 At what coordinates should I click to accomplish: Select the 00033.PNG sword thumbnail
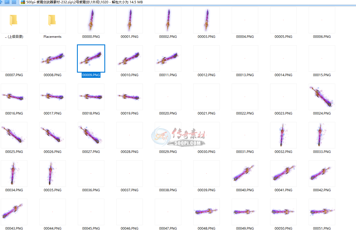coord(322,135)
